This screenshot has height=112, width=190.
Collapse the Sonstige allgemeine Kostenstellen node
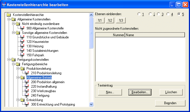(x=13, y=33)
